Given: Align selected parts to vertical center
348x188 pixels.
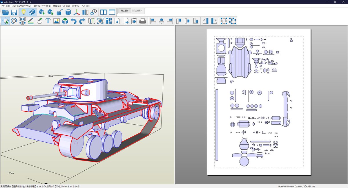Looking at the screenshot, I should click(x=187, y=21).
